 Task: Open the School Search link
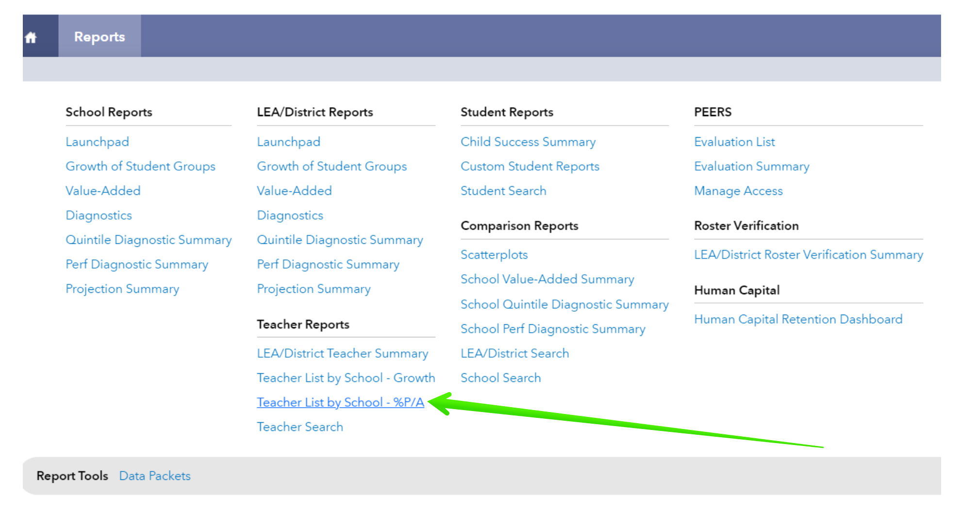coord(500,378)
